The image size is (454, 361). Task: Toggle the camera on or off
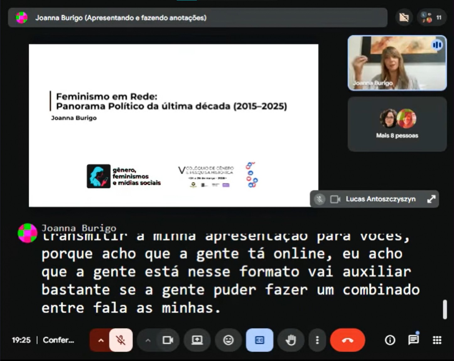[168, 340]
